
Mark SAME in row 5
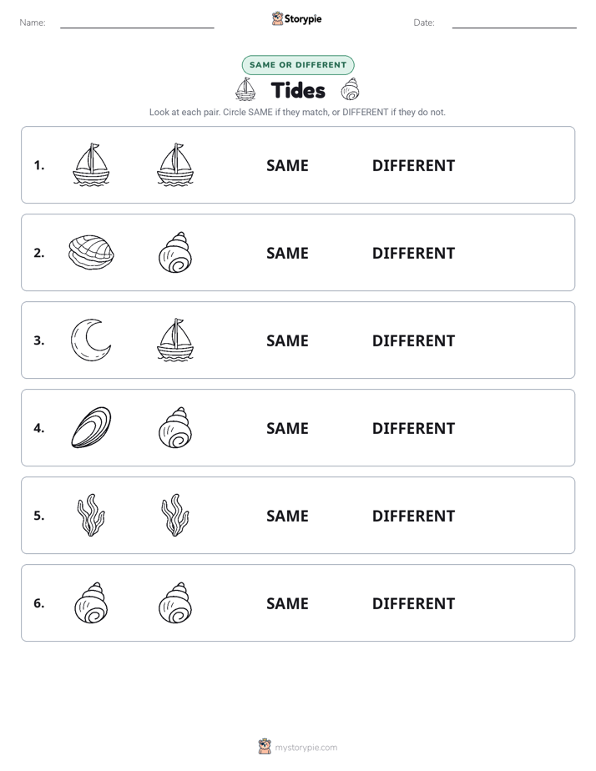[287, 516]
